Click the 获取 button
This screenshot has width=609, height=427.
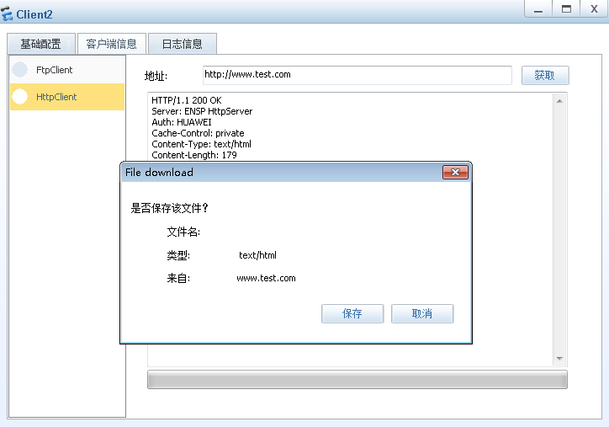[x=545, y=75]
